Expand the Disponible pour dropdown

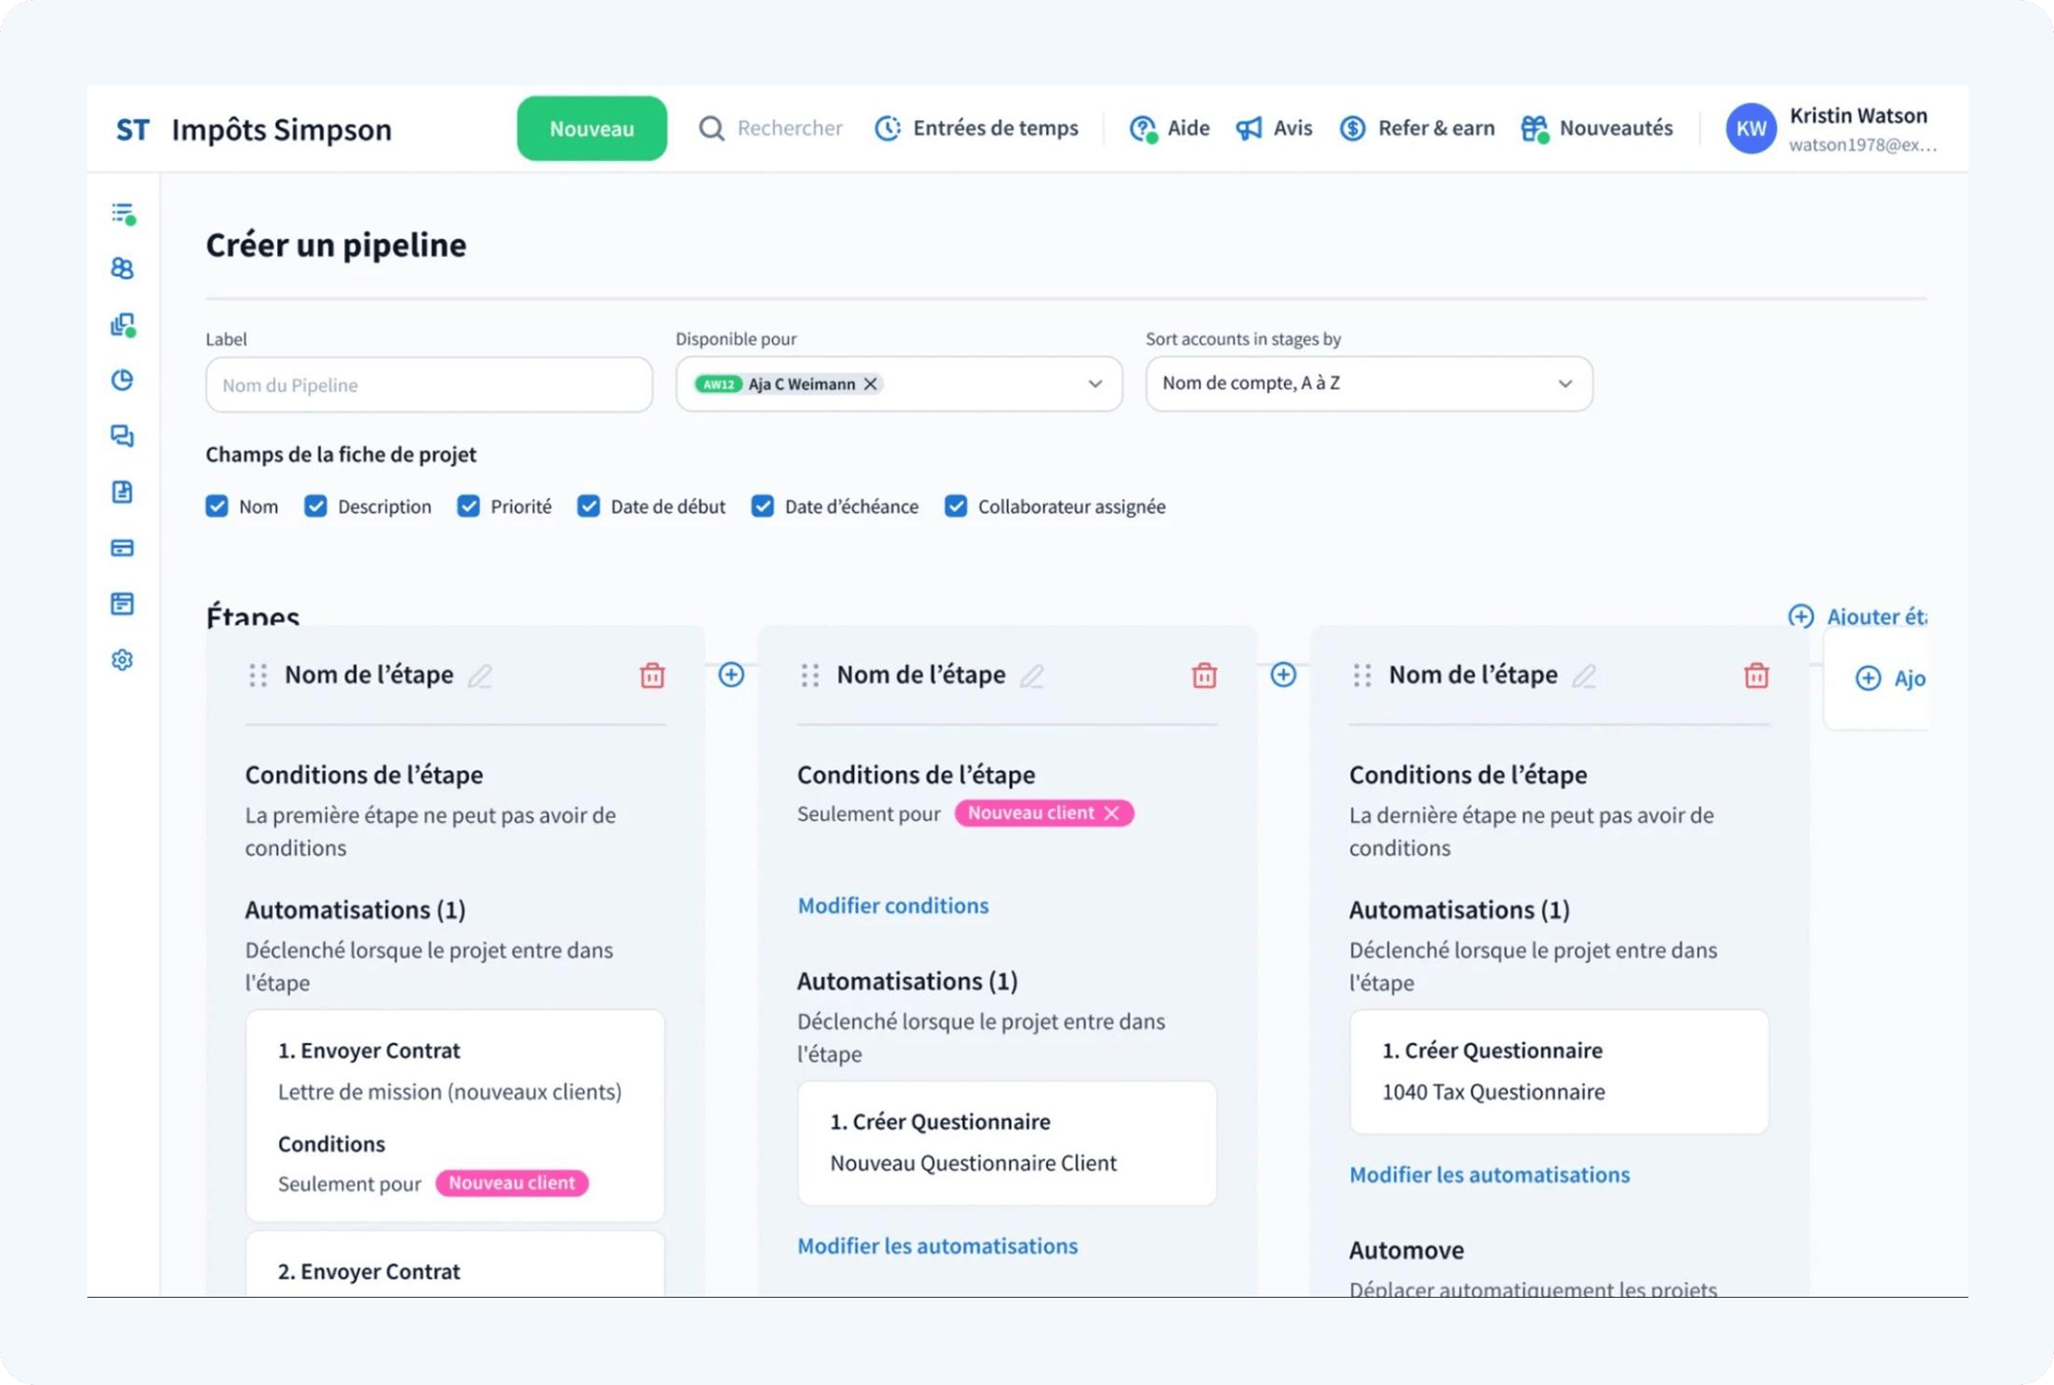point(1095,384)
